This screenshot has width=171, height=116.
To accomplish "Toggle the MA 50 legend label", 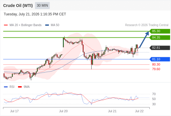I will click(x=55, y=25).
